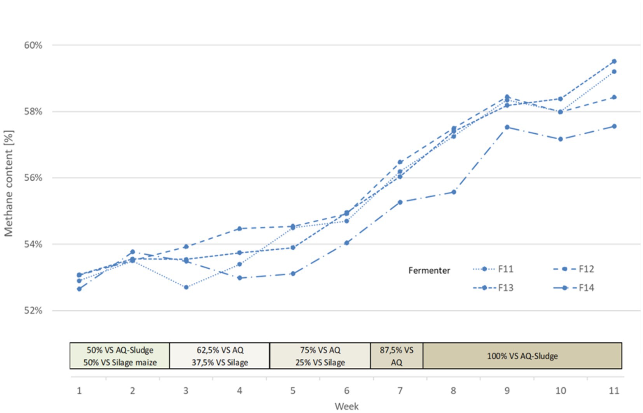Click the F14 data point at week 10
This screenshot has width=643, height=413.
tap(561, 139)
